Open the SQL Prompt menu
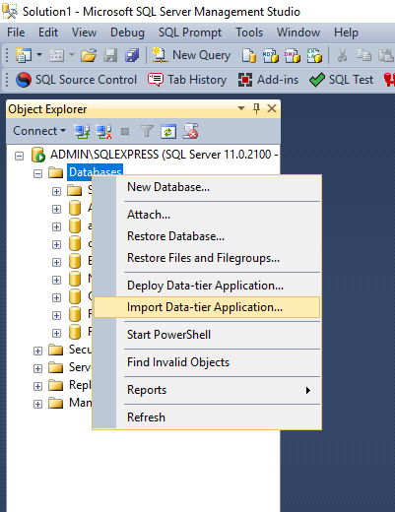 (190, 32)
